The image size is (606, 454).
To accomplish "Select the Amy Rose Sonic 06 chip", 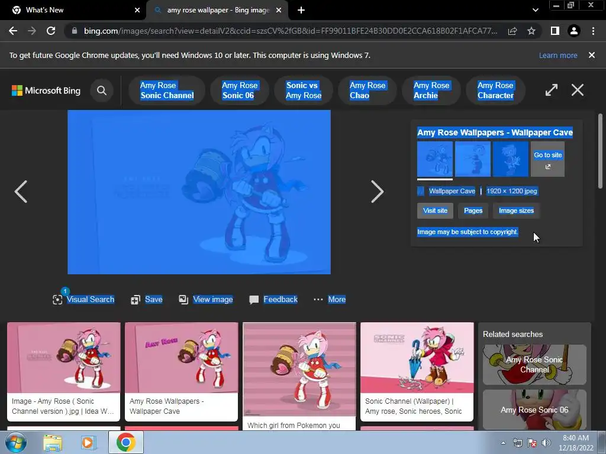I will pos(240,90).
